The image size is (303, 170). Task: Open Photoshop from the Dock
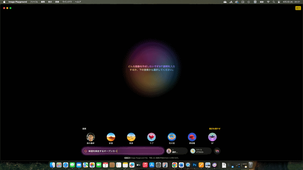point(194,165)
